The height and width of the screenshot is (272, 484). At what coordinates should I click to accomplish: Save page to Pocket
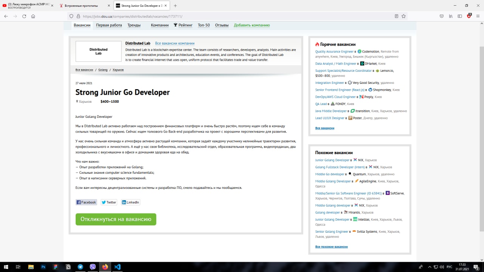pos(442,16)
